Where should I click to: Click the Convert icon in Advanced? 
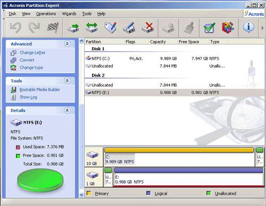[13, 60]
